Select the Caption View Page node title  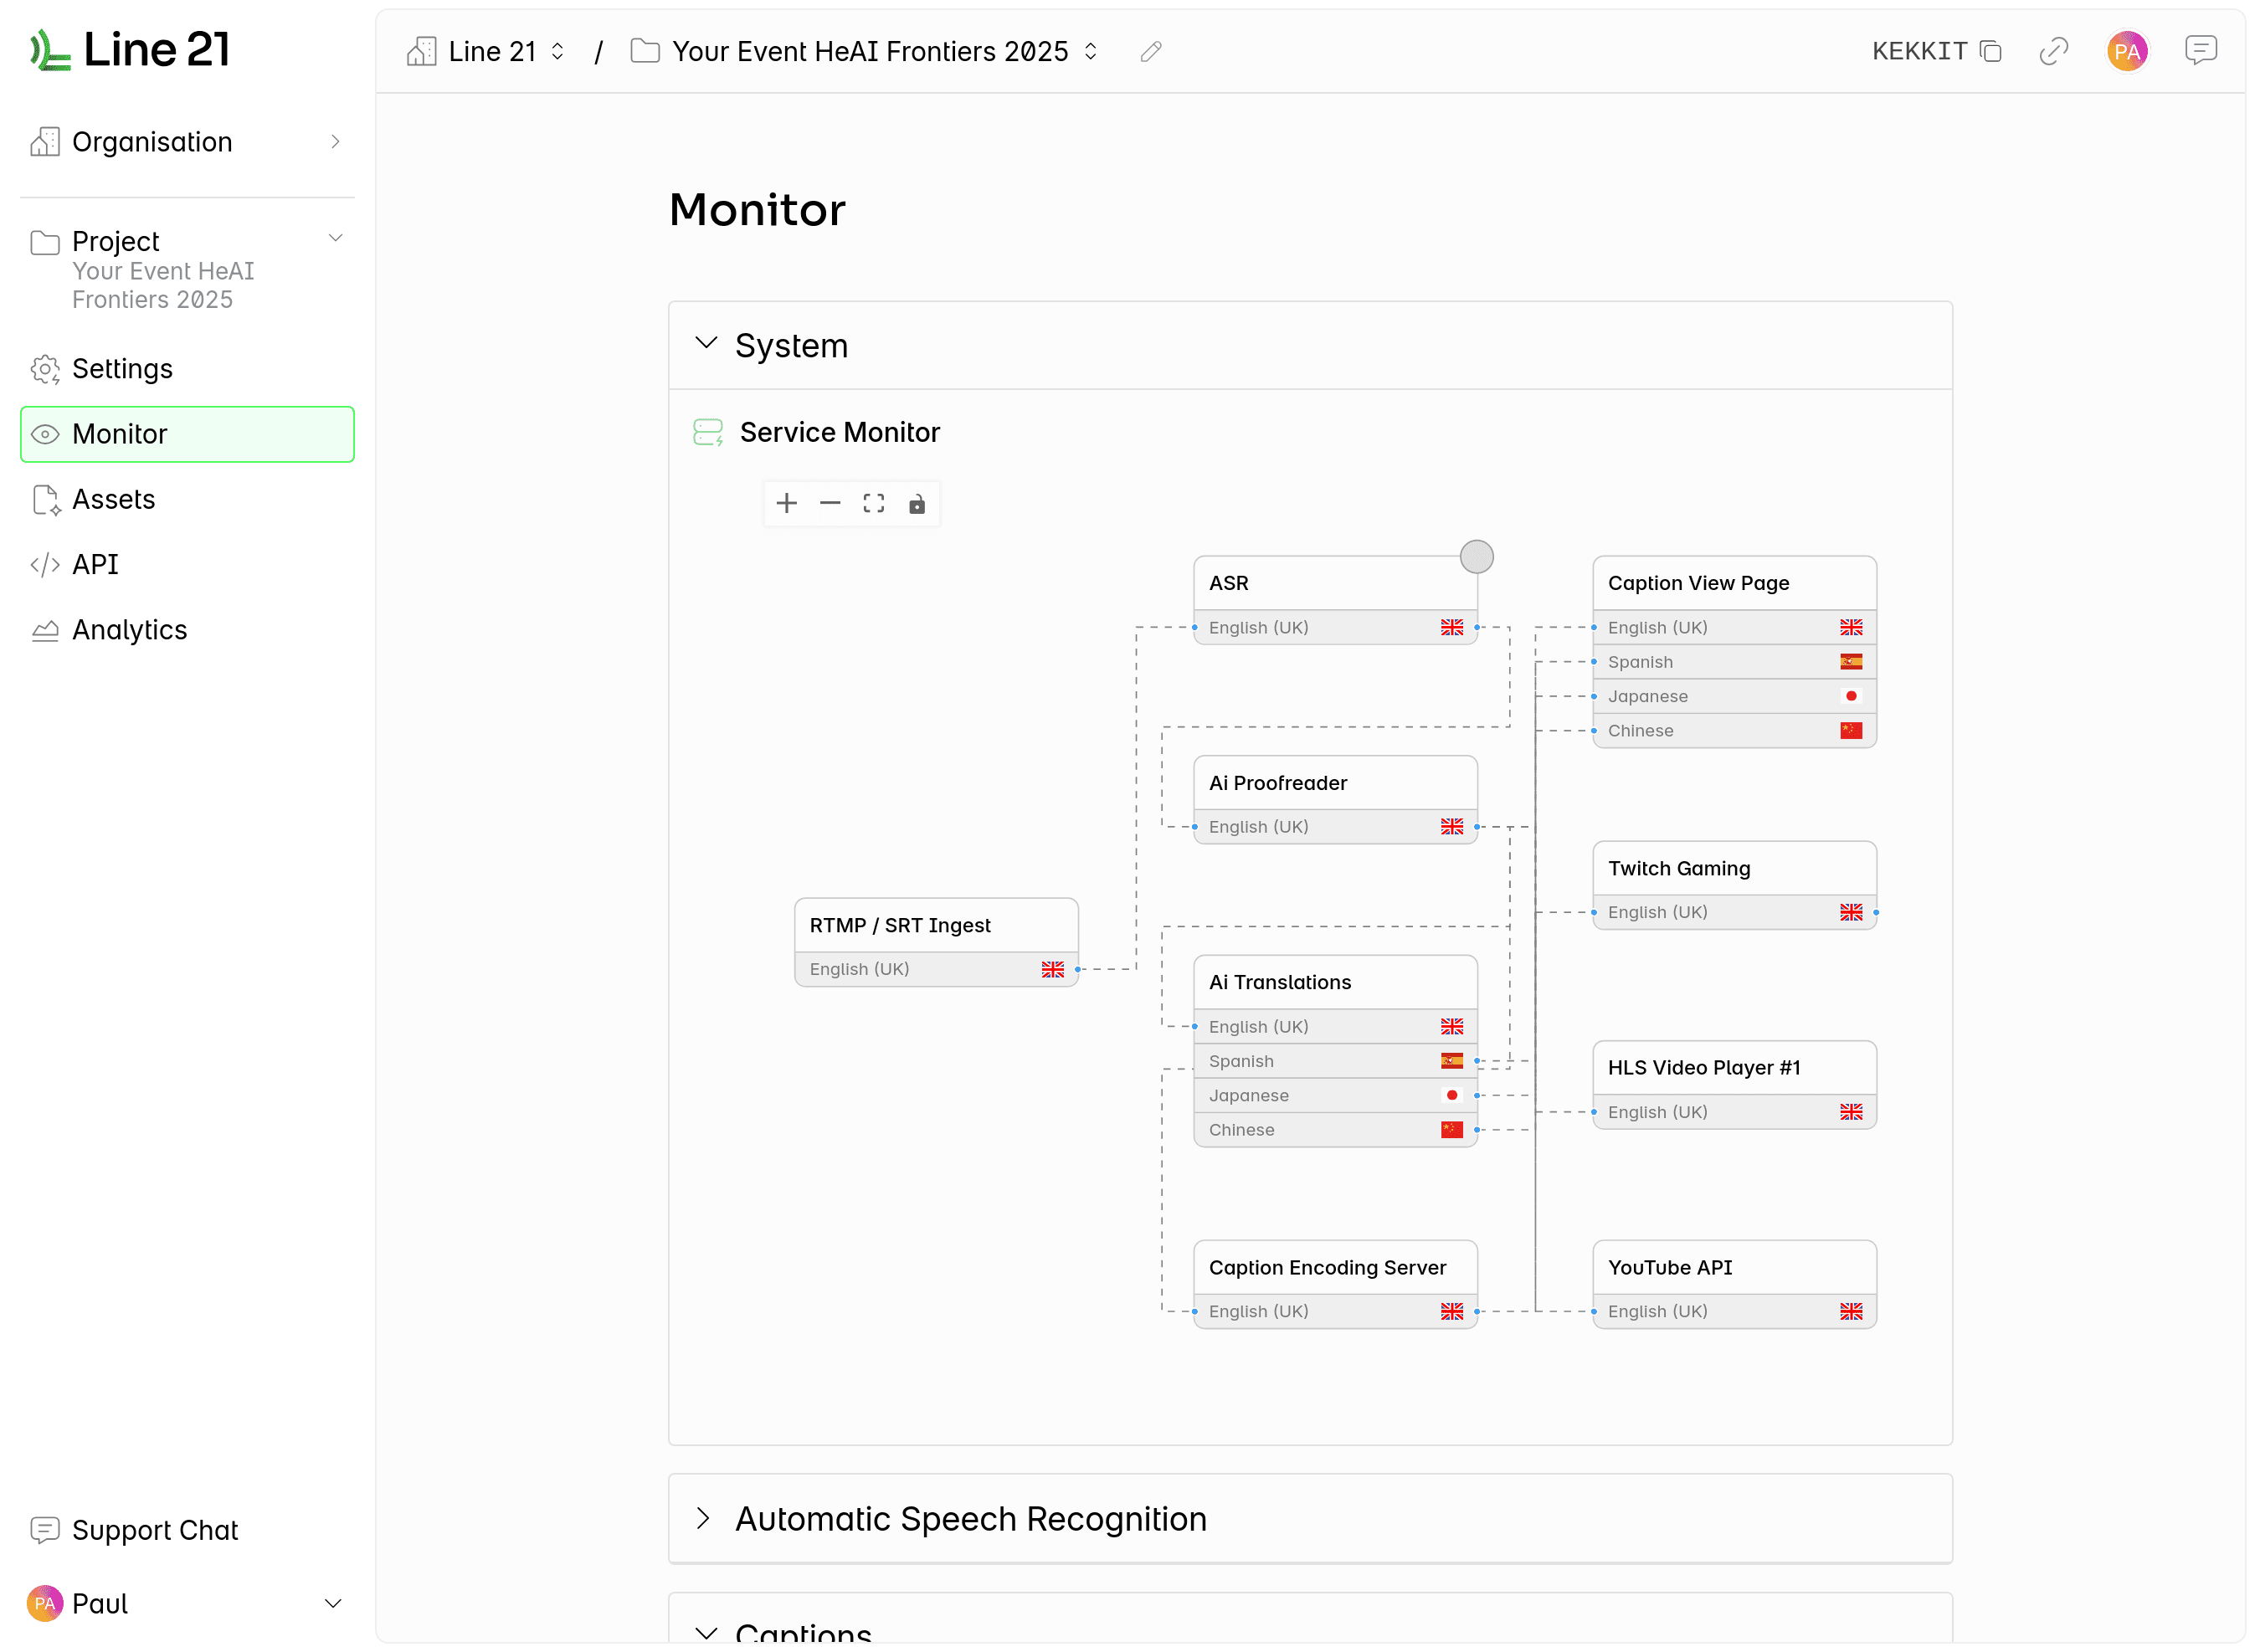(1698, 583)
